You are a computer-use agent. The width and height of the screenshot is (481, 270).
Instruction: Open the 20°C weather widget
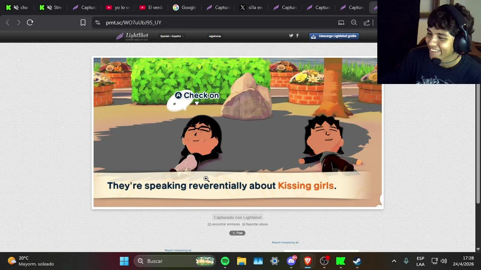(31, 261)
